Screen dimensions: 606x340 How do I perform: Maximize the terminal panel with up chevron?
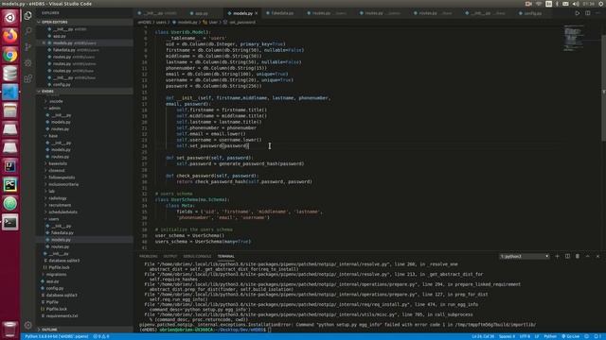(x=587, y=256)
